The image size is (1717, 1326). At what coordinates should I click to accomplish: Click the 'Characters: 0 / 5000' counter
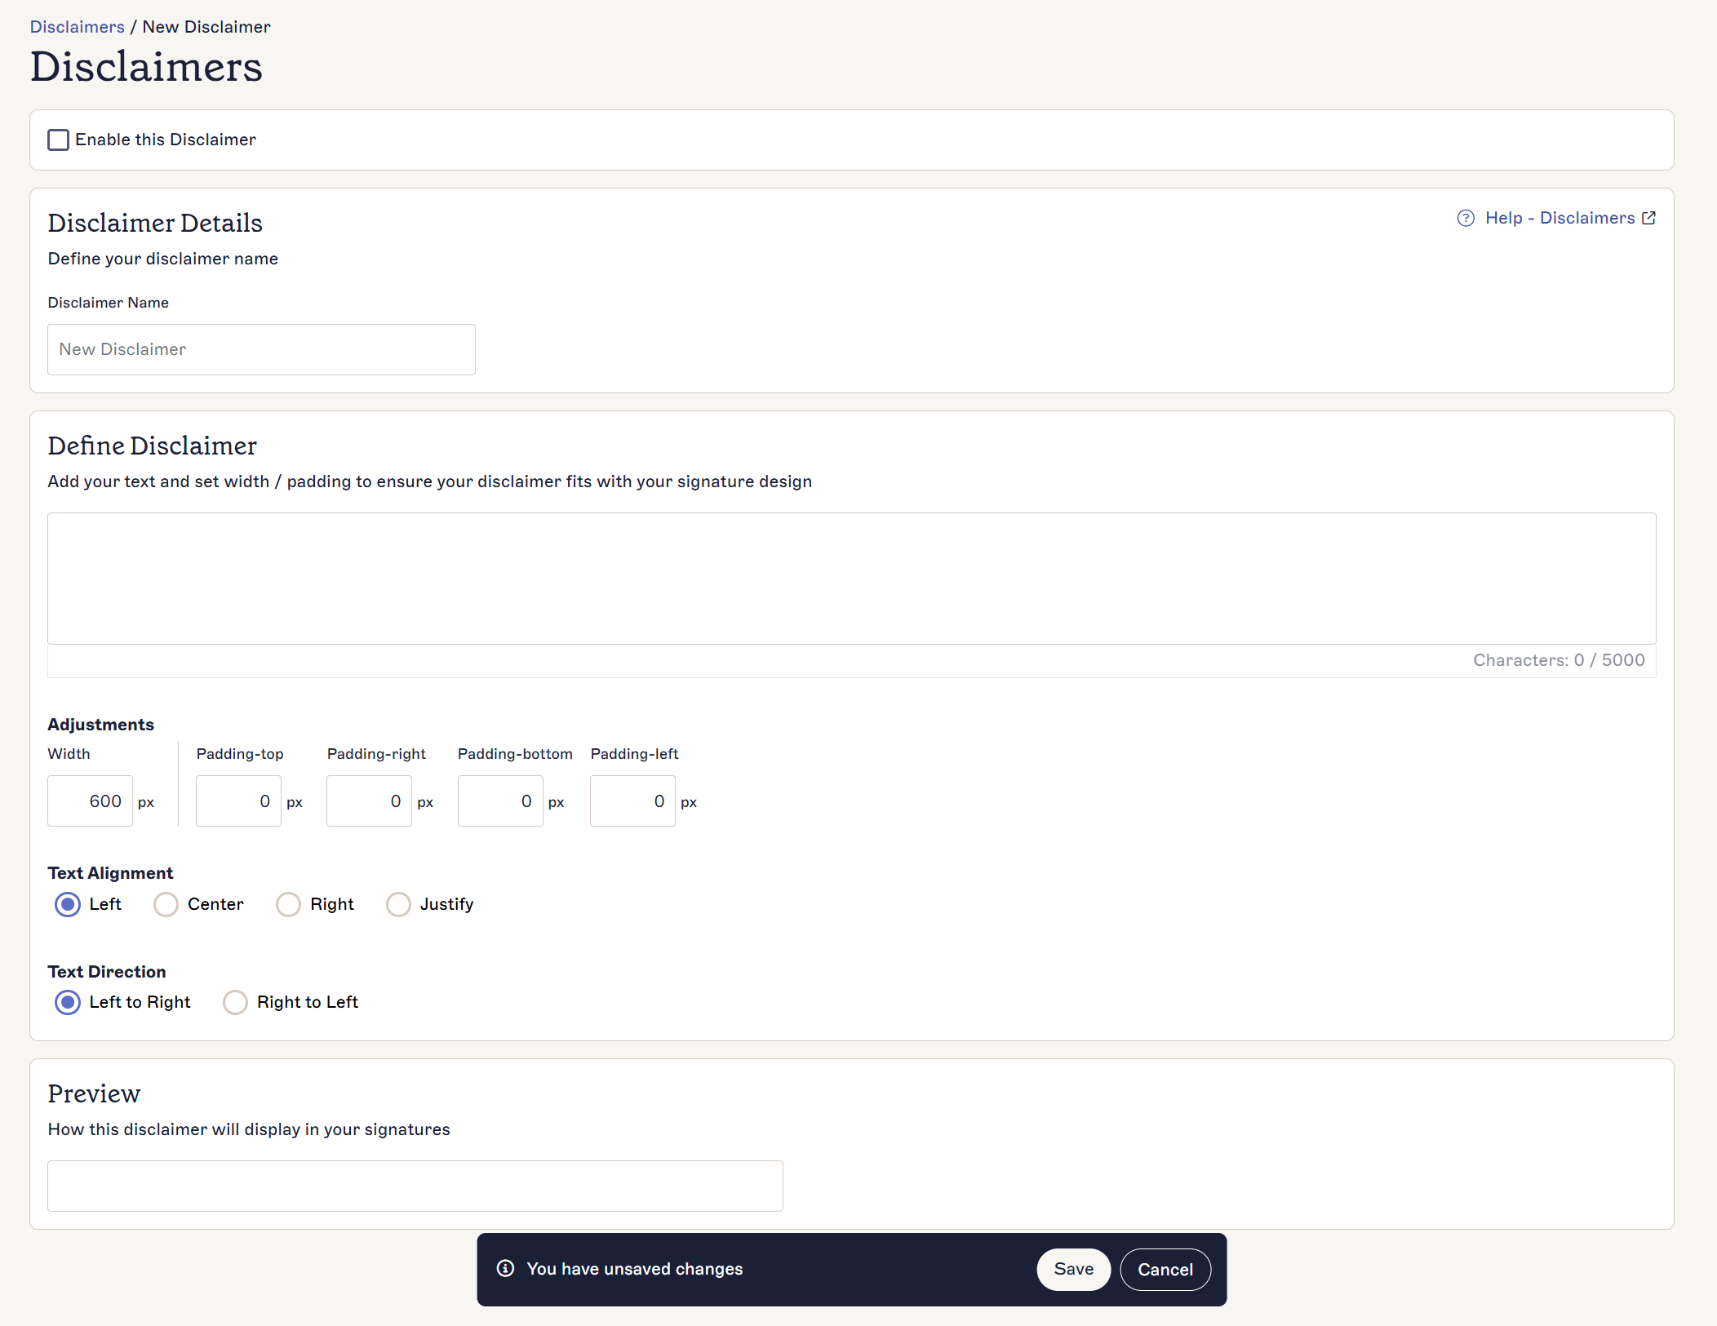click(x=1559, y=660)
